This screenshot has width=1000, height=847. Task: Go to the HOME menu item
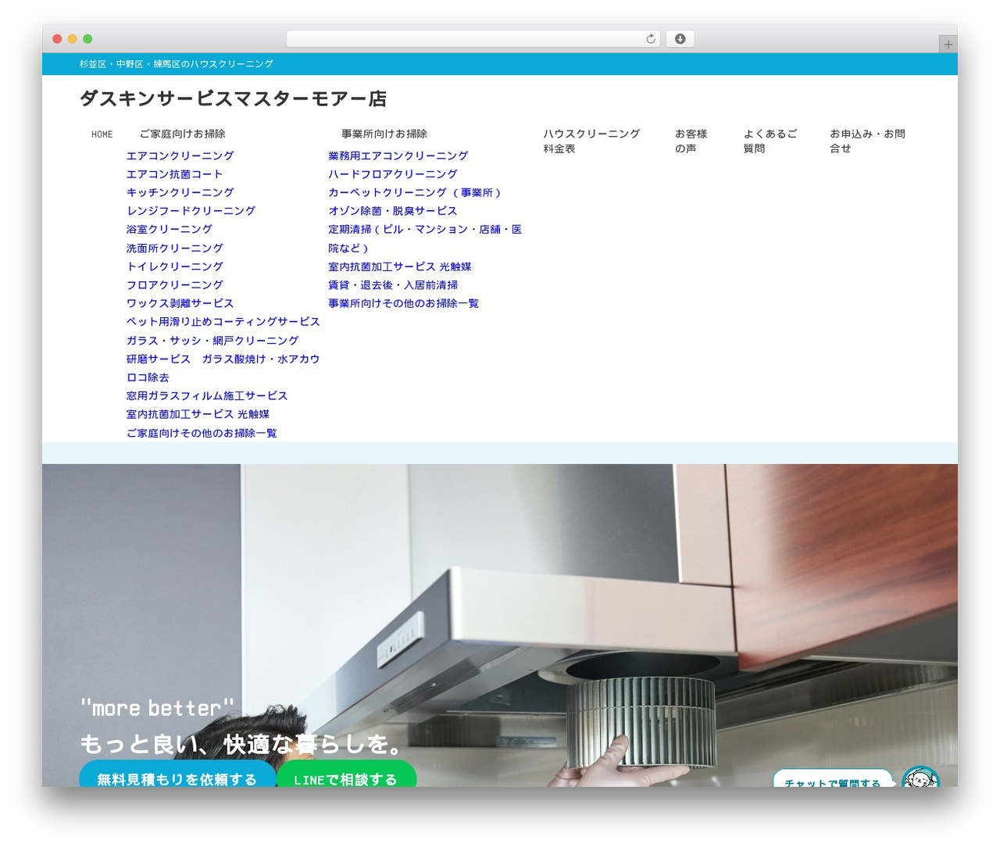point(102,134)
